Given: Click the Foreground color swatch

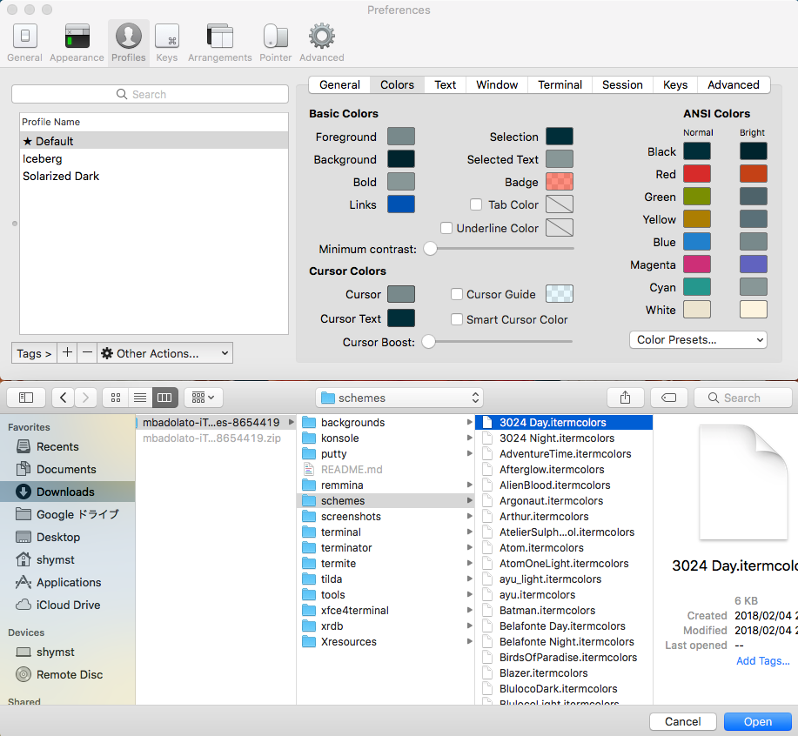Looking at the screenshot, I should point(401,137).
